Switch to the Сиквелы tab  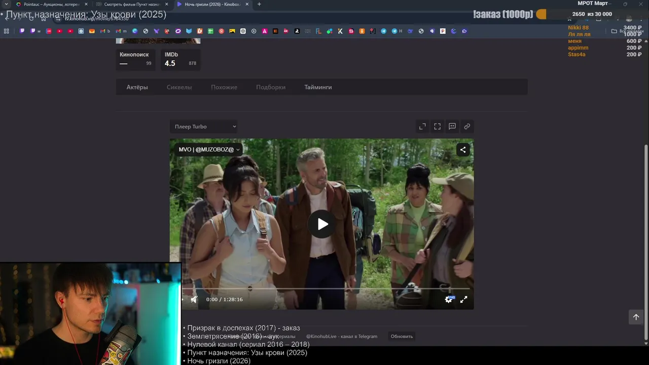point(179,87)
